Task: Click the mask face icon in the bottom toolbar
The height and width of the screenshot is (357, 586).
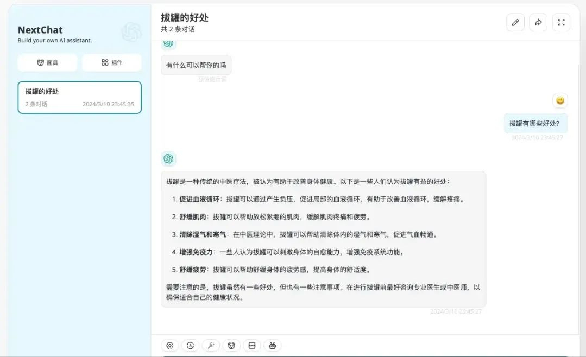Action: [231, 346]
